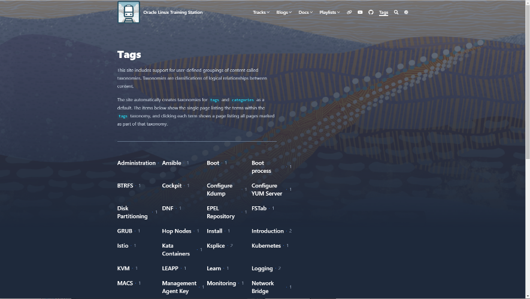Open the Kubernetes tag
Screen dimensions: 530x299
pyautogui.click(x=266, y=246)
